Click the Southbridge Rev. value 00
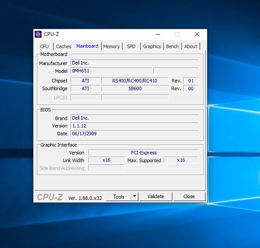 [x=191, y=88]
